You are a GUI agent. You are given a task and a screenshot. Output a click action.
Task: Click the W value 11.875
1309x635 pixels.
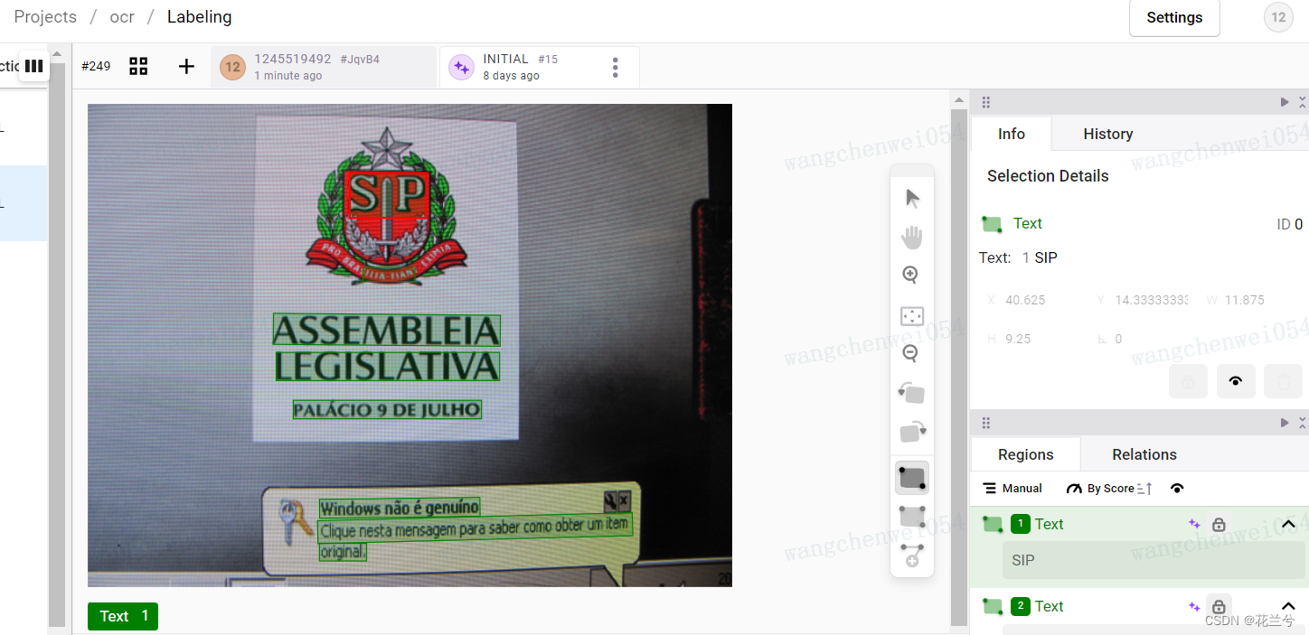[1245, 300]
